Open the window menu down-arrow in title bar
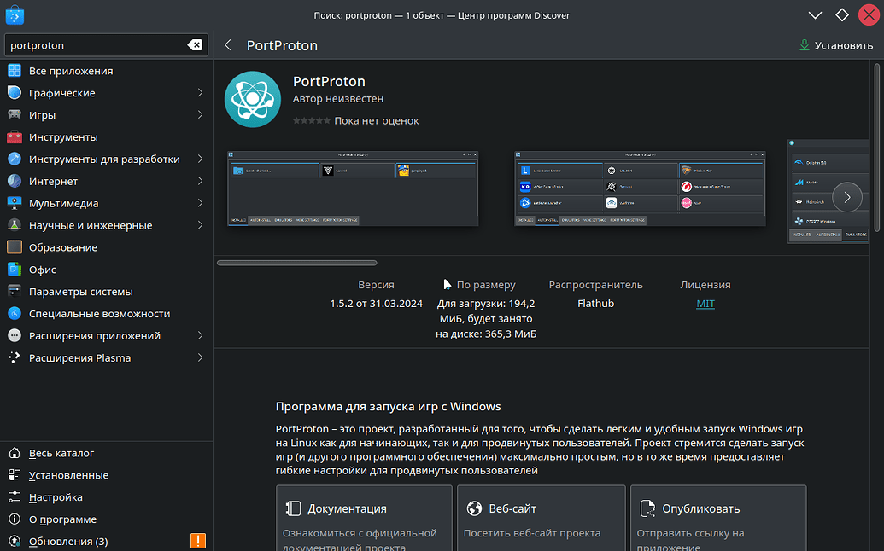Screen dimensions: 884x551 click(815, 15)
